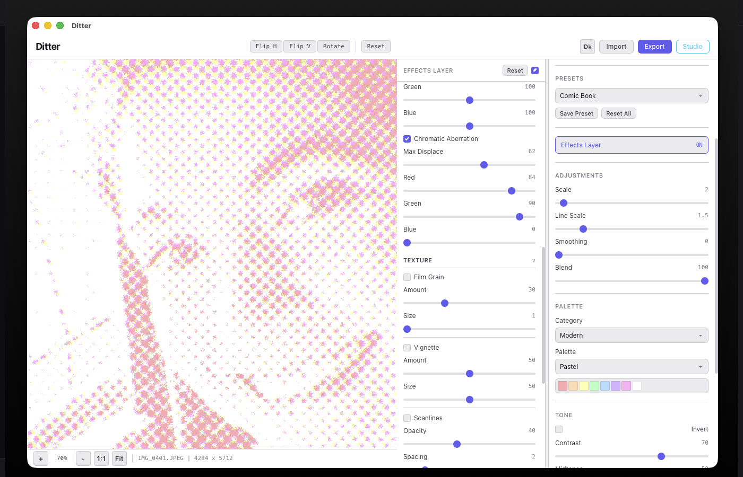Screen dimensions: 743x477
Task: Click the pencil edit icon beside Effects Layer Reset
Action: pos(534,70)
